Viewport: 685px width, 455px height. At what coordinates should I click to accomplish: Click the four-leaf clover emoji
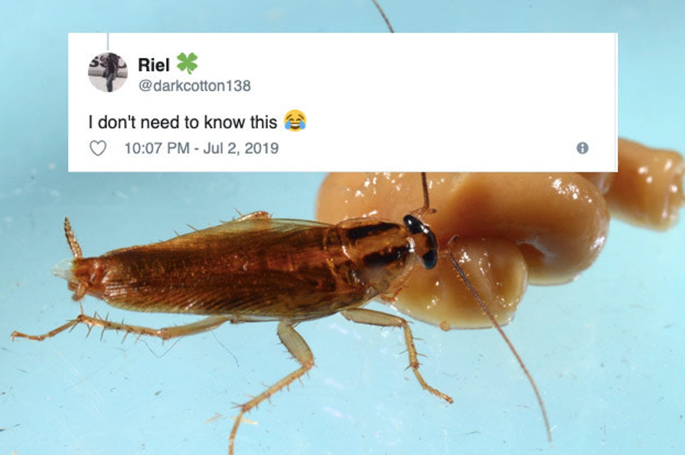coord(186,64)
